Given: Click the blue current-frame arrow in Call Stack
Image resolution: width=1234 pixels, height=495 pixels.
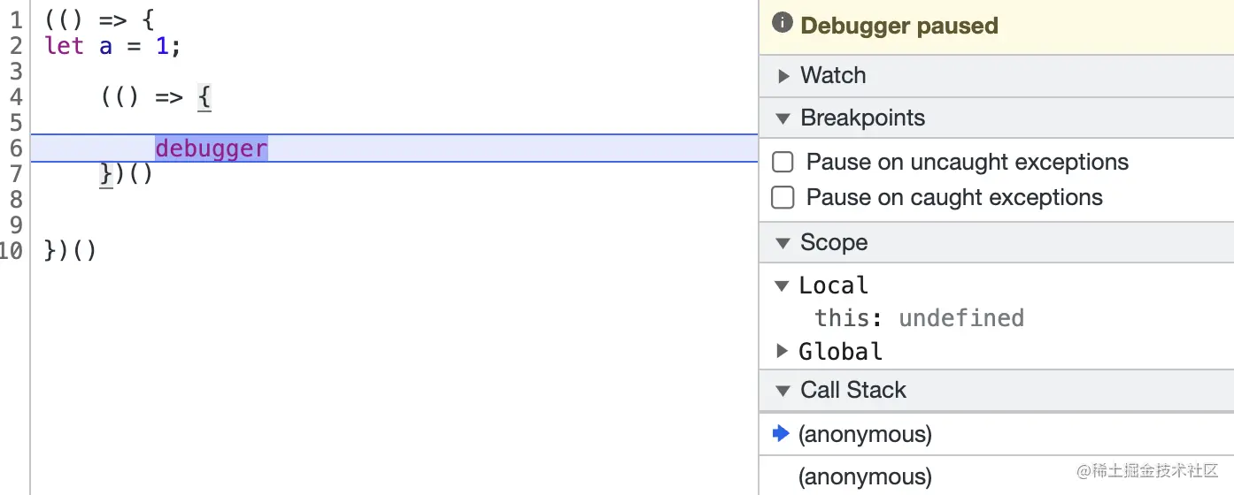Looking at the screenshot, I should pos(781,433).
